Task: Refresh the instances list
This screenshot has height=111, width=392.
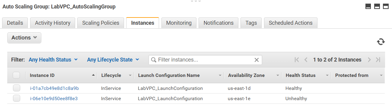Action: (381, 42)
